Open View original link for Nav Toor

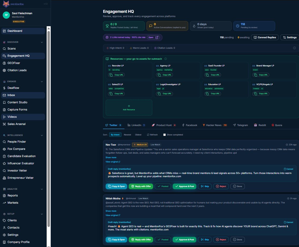pyautogui.click(x=113, y=162)
